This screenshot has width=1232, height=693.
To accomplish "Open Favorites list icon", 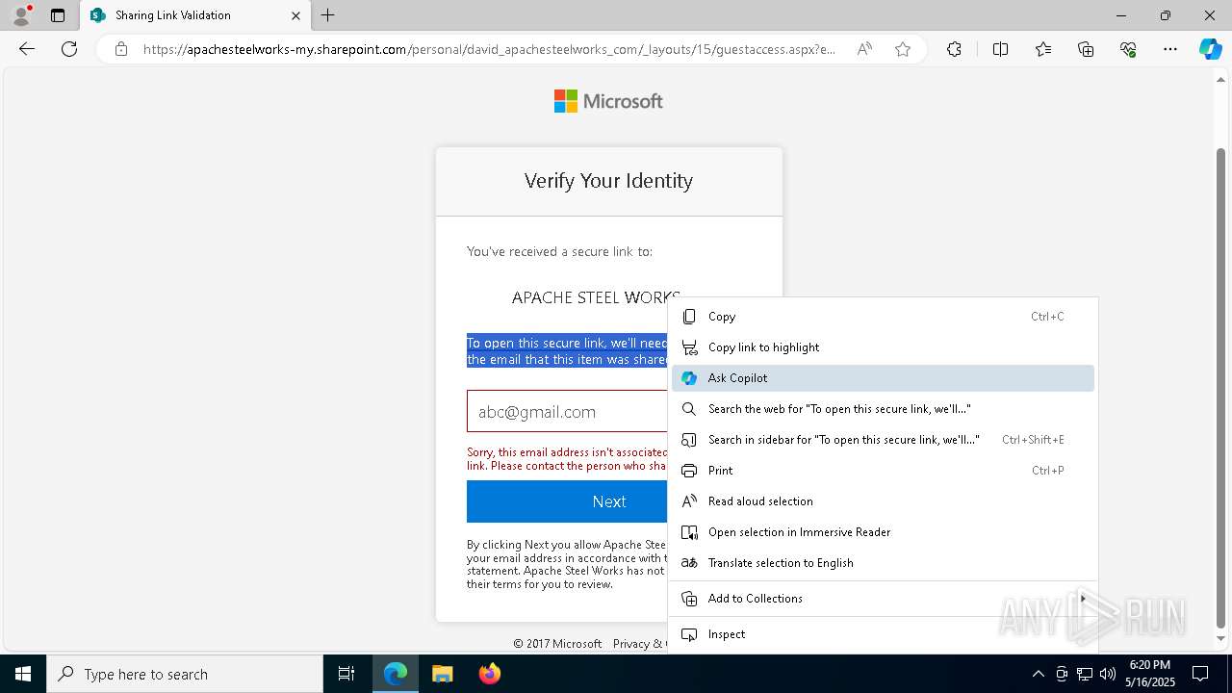I will pos(1043,49).
